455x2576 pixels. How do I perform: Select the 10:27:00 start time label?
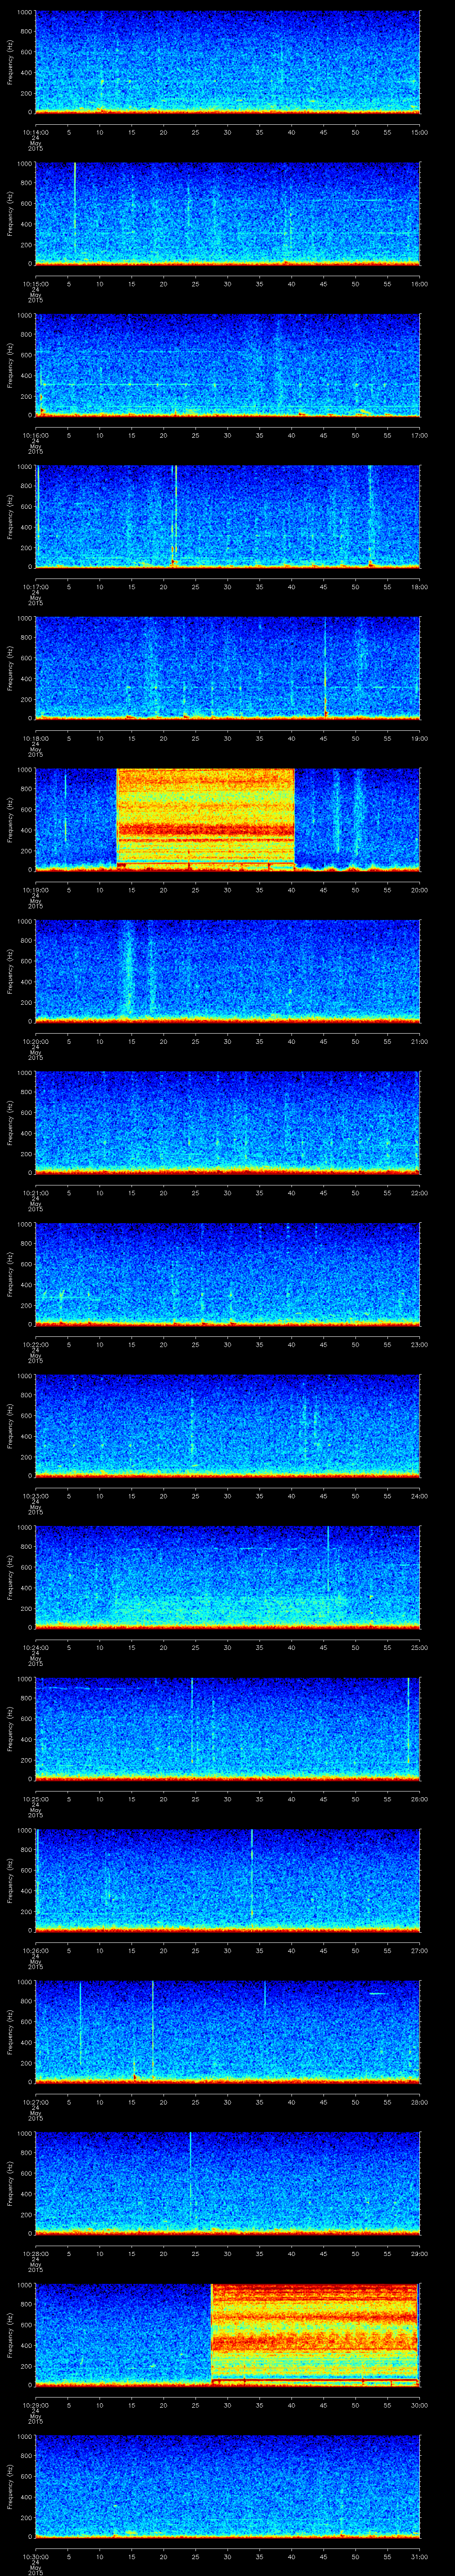(x=35, y=2102)
